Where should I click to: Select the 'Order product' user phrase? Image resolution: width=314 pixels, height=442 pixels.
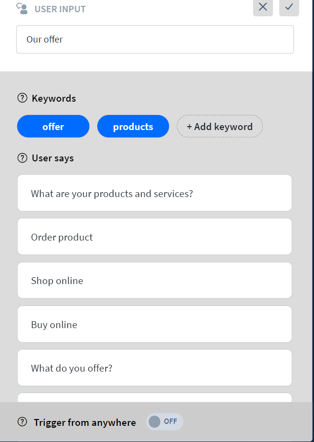(x=155, y=237)
